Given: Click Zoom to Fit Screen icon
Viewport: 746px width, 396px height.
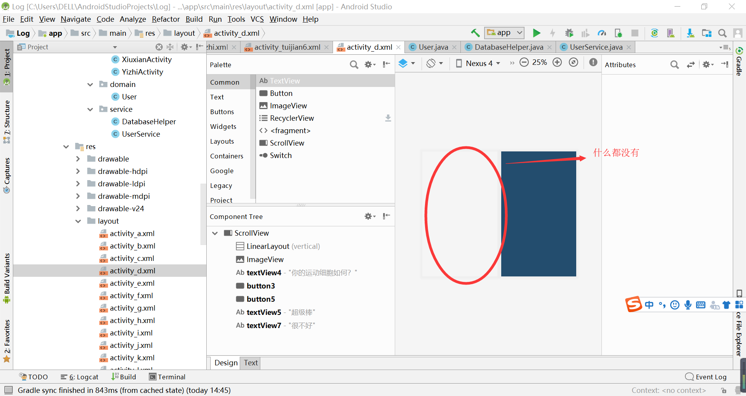Looking at the screenshot, I should pos(573,63).
